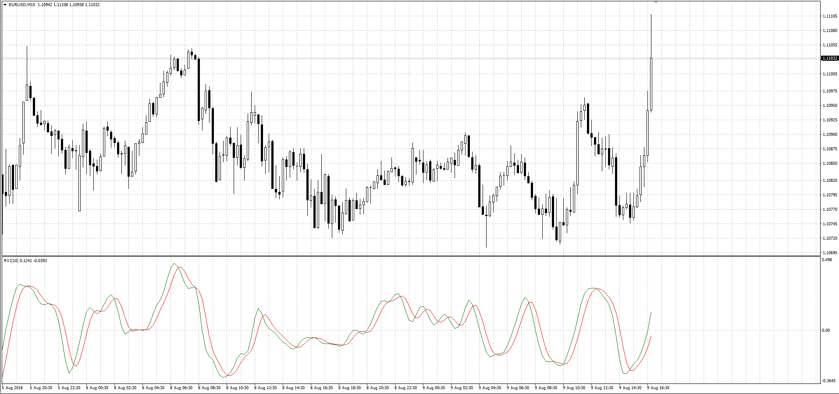Click price scale value 1.10745
839x394 pixels.
830,224
